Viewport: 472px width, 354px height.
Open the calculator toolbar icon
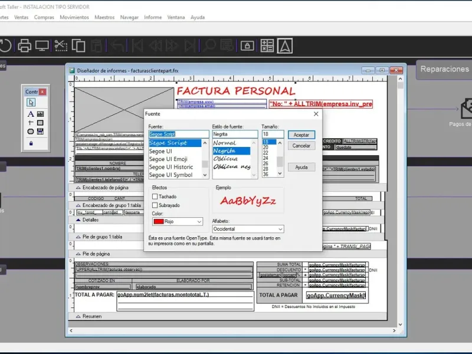[x=267, y=46]
